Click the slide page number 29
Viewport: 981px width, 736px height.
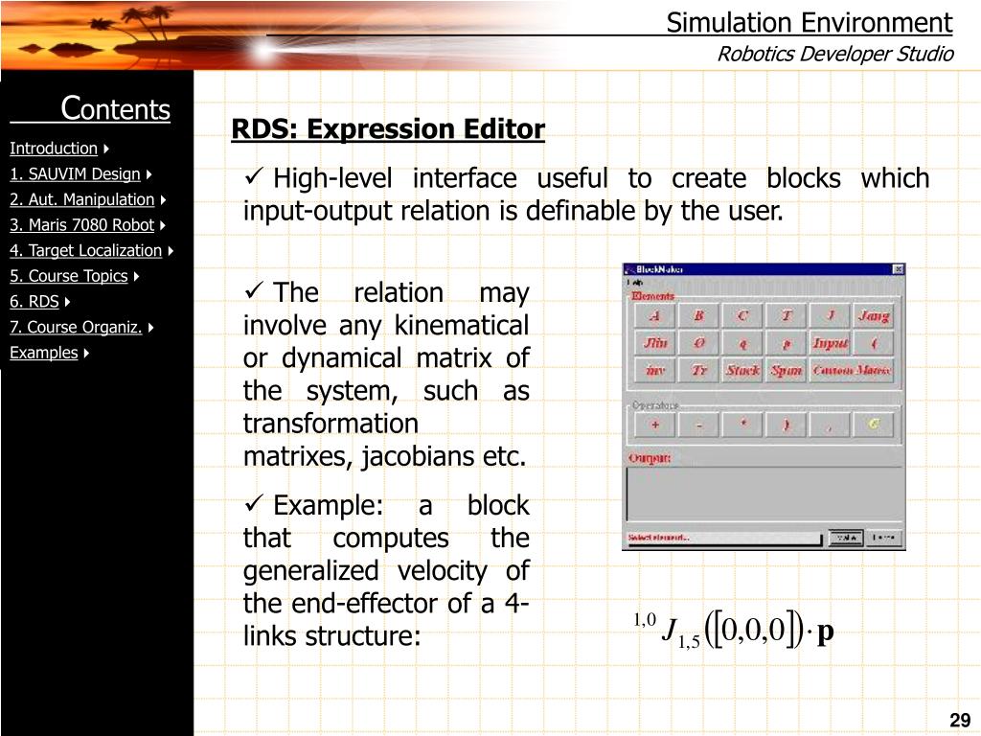click(960, 721)
